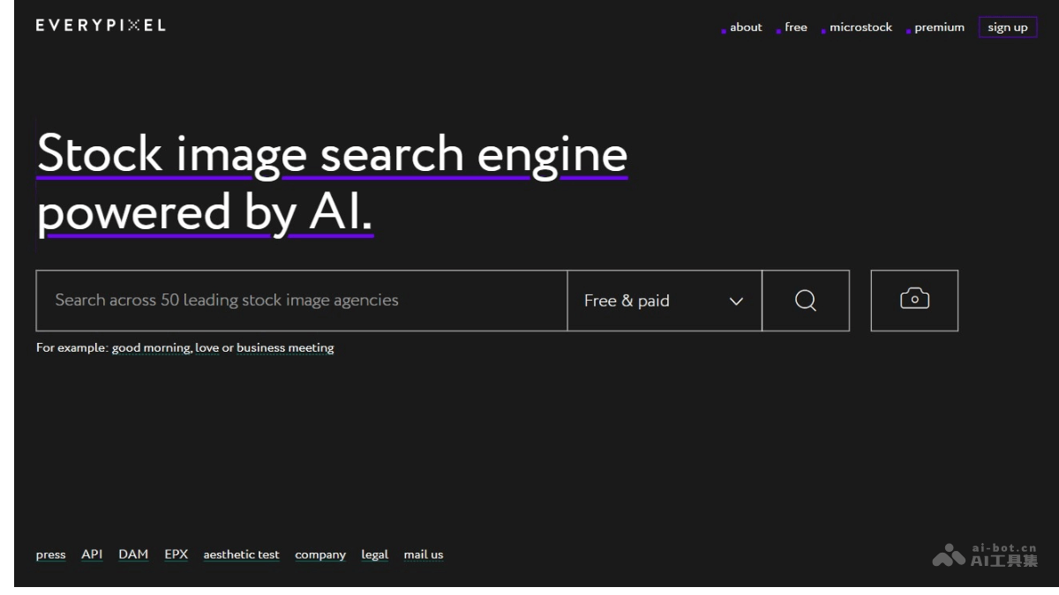Select the free menu item
Image resolution: width=1059 pixels, height=595 pixels.
click(795, 27)
